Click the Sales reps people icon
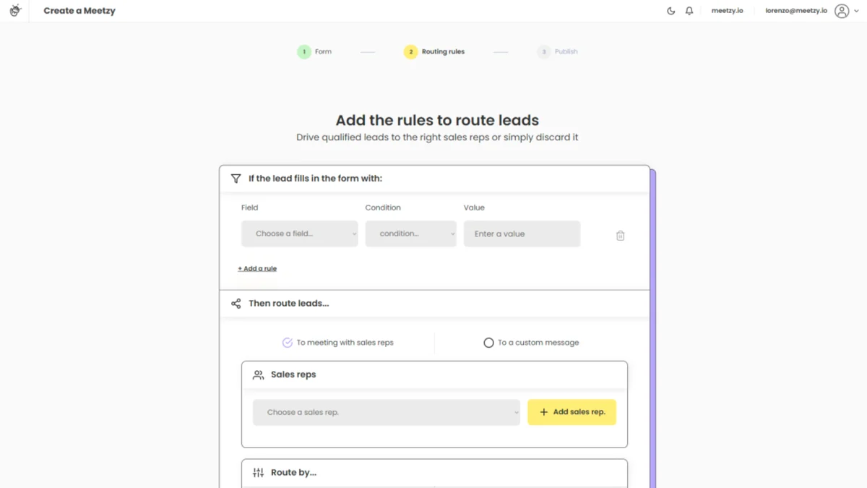Viewport: 867px width, 488px height. (x=258, y=375)
